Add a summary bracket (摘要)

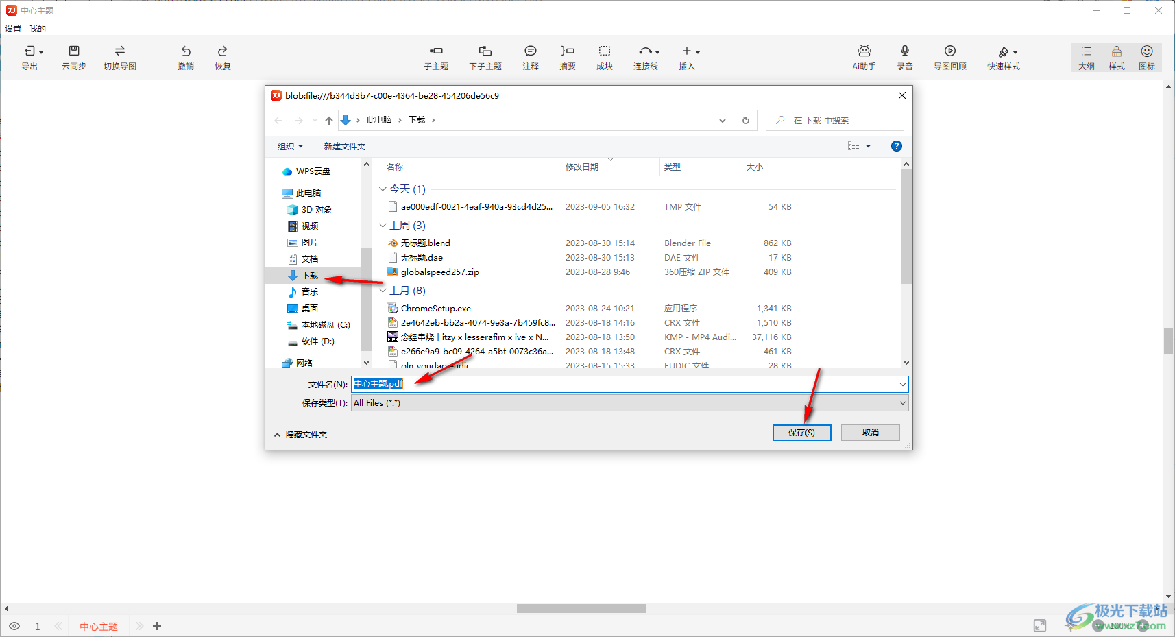click(568, 58)
